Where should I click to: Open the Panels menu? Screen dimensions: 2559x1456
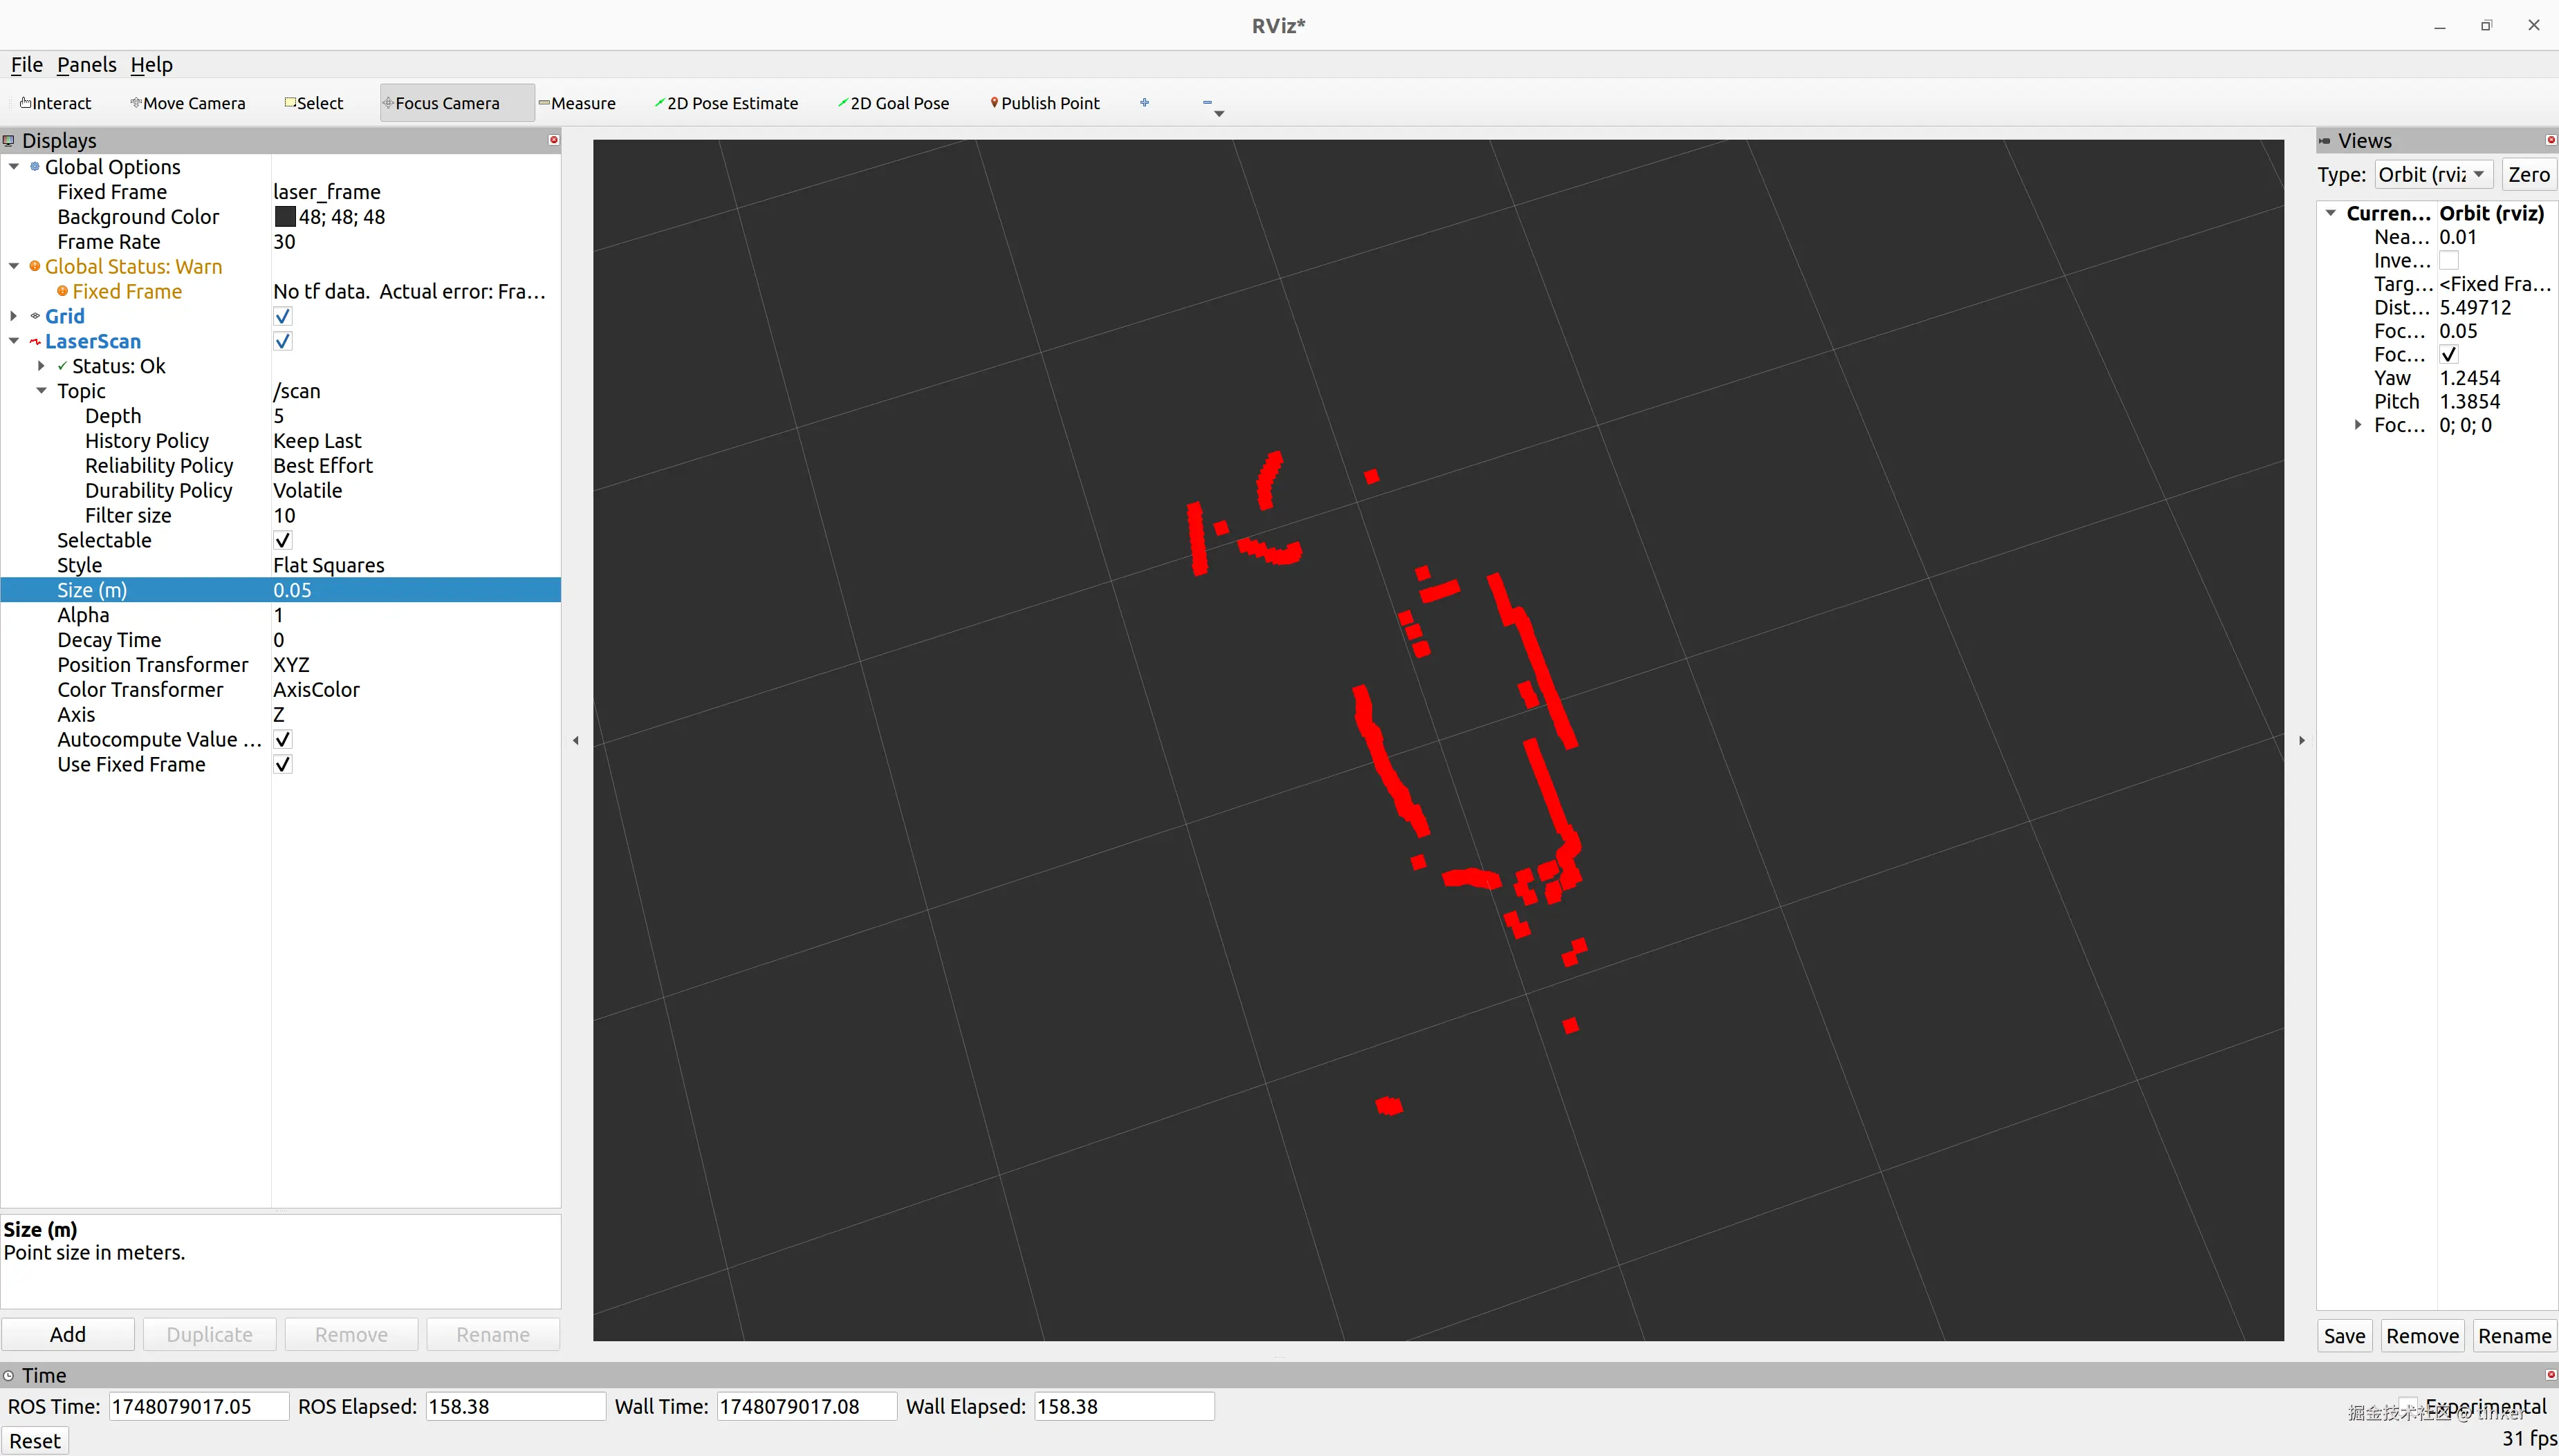[86, 65]
